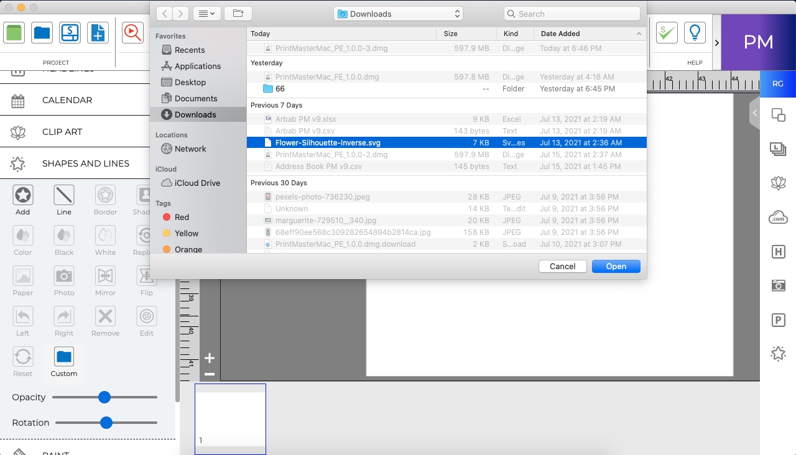
Task: Select the page 1 thumbnail
Action: point(230,419)
